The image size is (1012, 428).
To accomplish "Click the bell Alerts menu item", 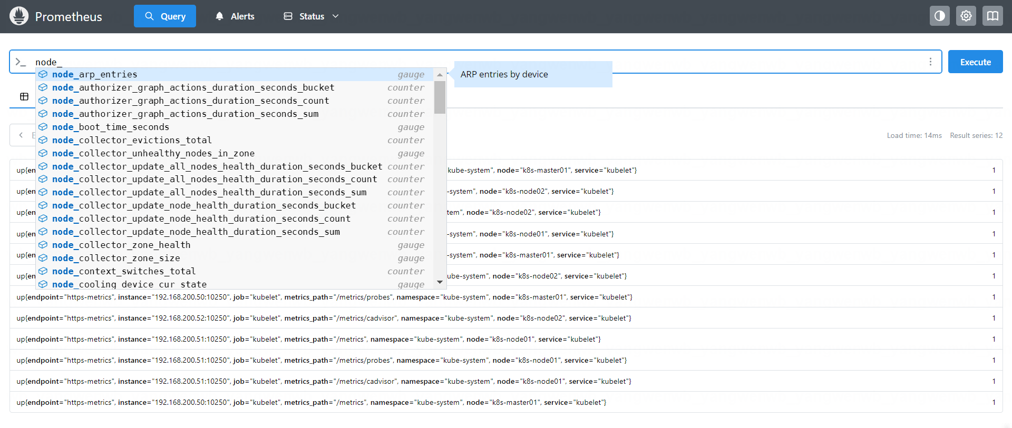I will coord(235,16).
